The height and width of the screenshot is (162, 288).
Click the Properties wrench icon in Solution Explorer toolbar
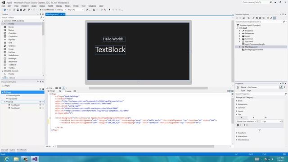[x=271, y=18]
